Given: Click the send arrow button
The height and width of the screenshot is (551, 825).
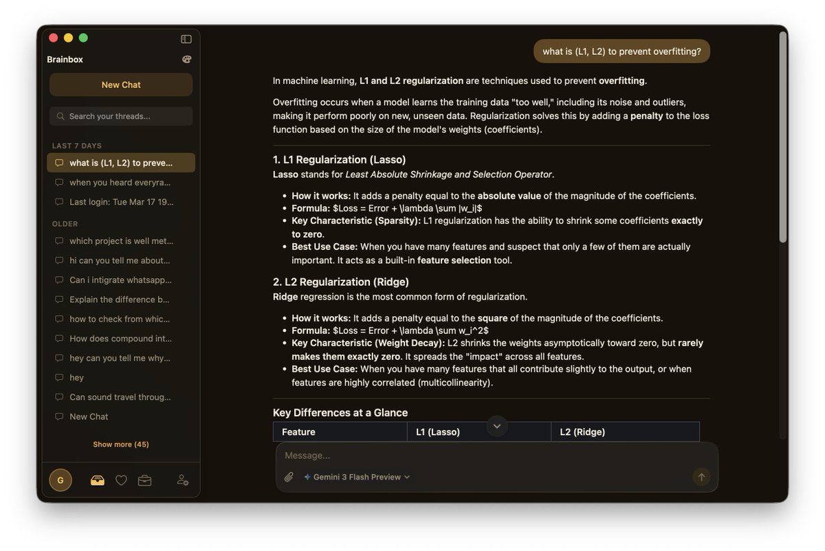Looking at the screenshot, I should (701, 477).
